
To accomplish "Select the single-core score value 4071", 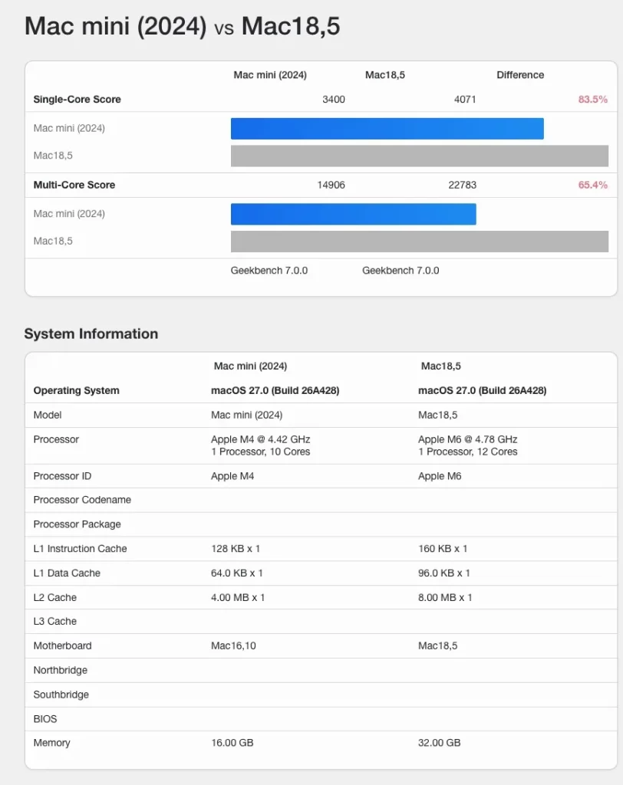I will pyautogui.click(x=465, y=99).
